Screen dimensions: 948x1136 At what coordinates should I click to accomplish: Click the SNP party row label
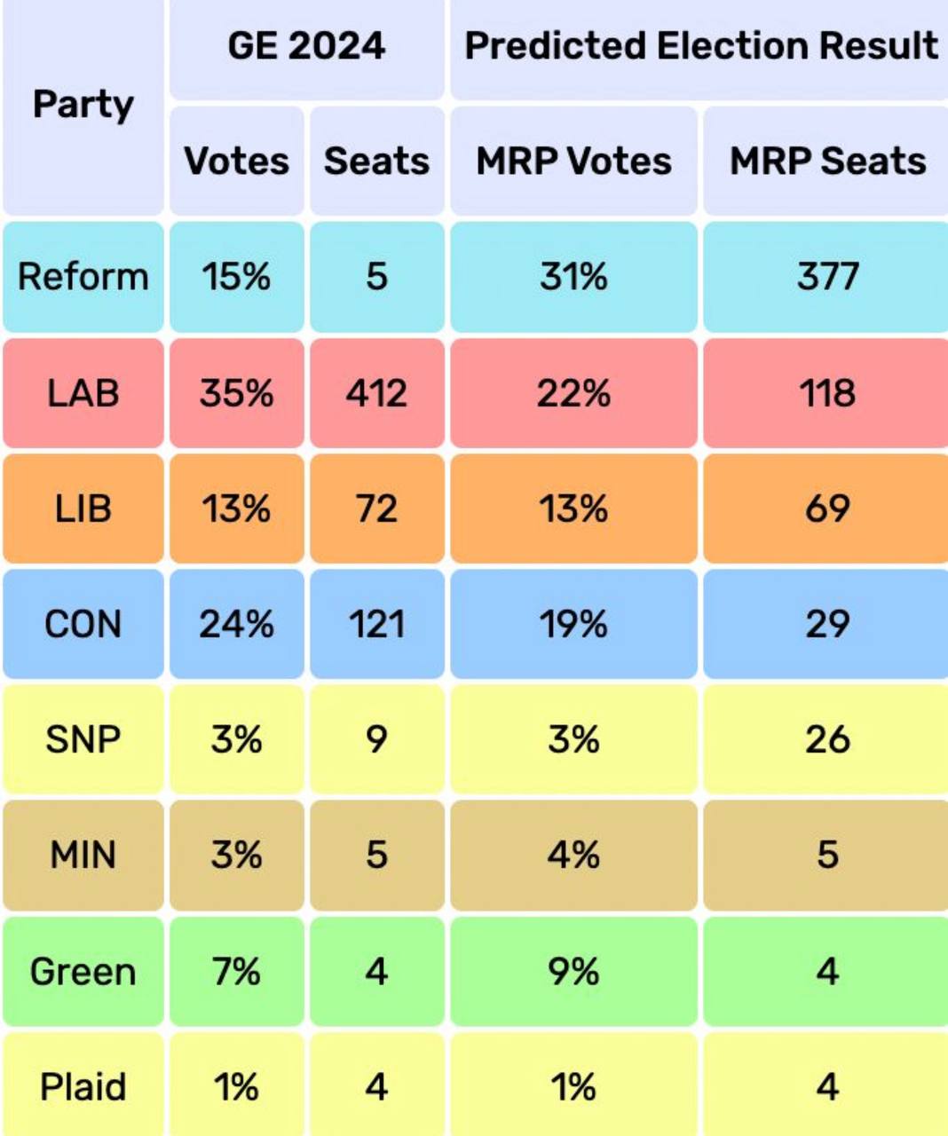(x=83, y=739)
